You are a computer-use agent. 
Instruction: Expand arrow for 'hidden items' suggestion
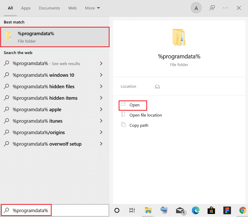(101, 98)
